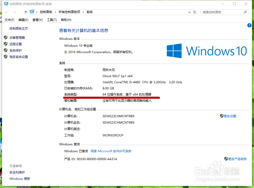Click the back navigation arrow
254x188 pixels.
[7, 12]
